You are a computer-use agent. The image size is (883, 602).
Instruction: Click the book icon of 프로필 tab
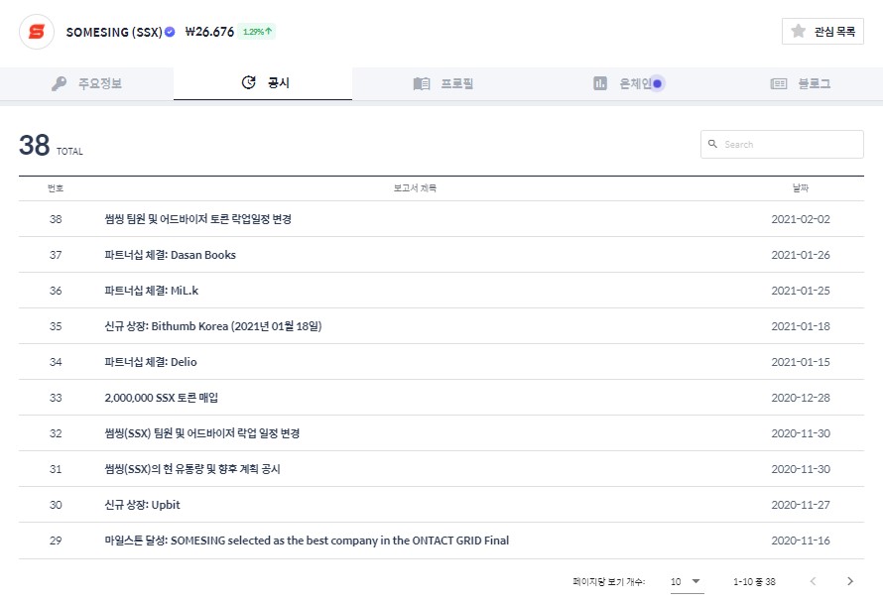tap(422, 83)
